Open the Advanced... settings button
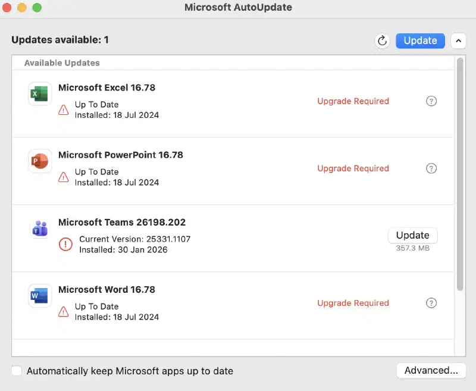Image resolution: width=476 pixels, height=391 pixels. (431, 370)
